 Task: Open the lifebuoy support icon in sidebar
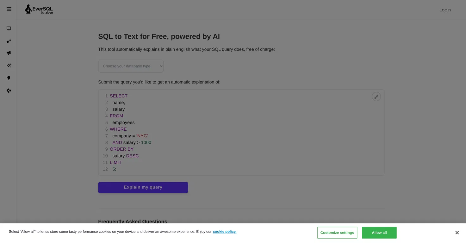click(x=9, y=90)
